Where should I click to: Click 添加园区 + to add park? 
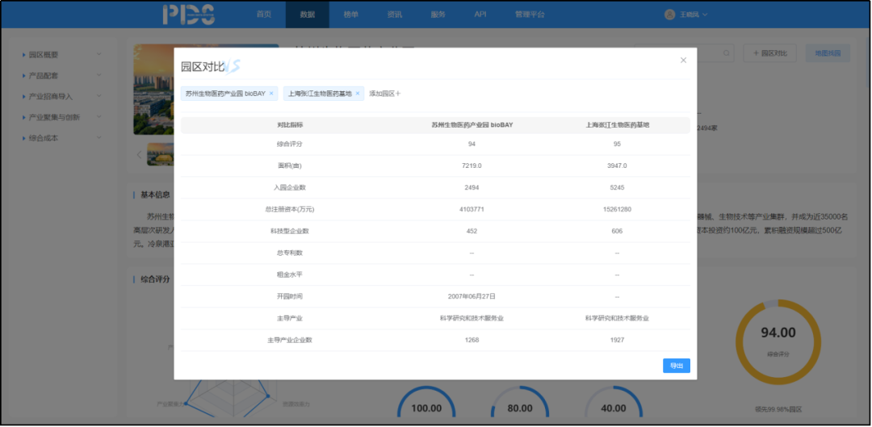pyautogui.click(x=385, y=94)
